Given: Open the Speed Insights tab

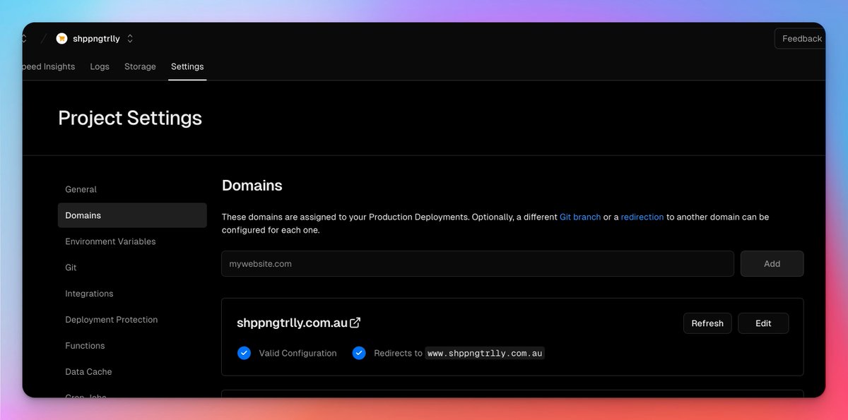Looking at the screenshot, I should [49, 66].
